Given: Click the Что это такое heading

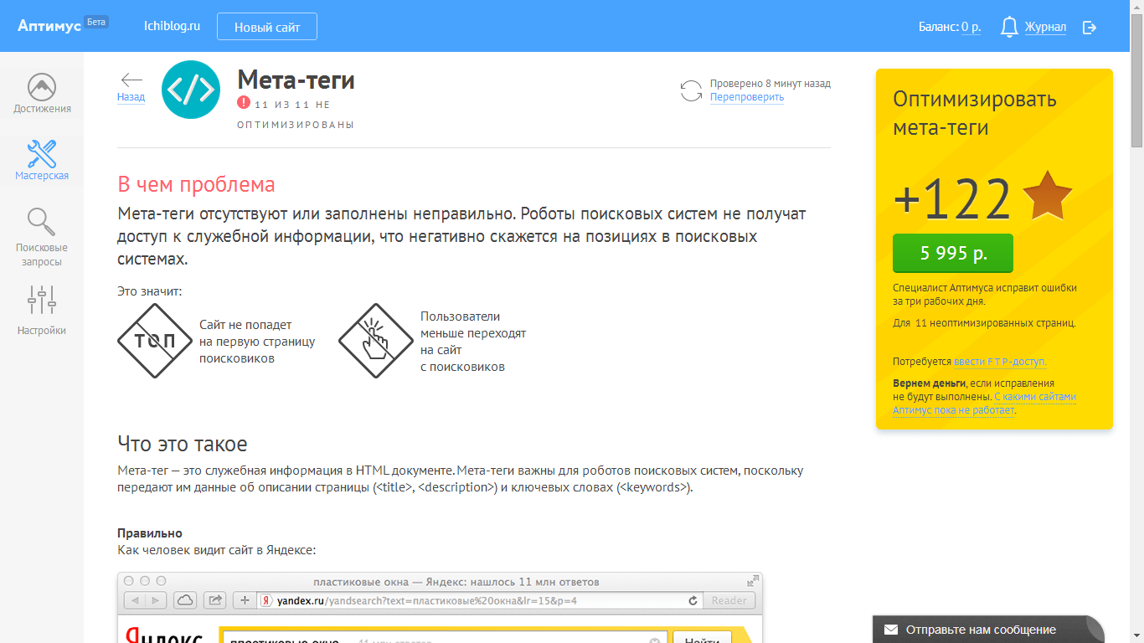Looking at the screenshot, I should click(183, 444).
